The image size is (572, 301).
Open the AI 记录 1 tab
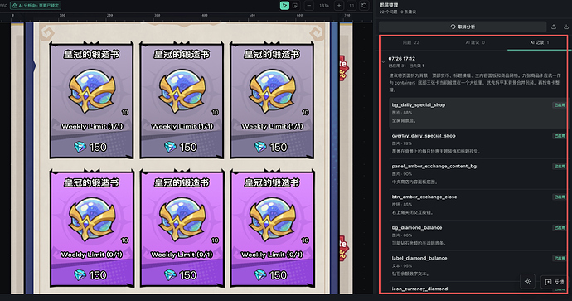(x=539, y=42)
